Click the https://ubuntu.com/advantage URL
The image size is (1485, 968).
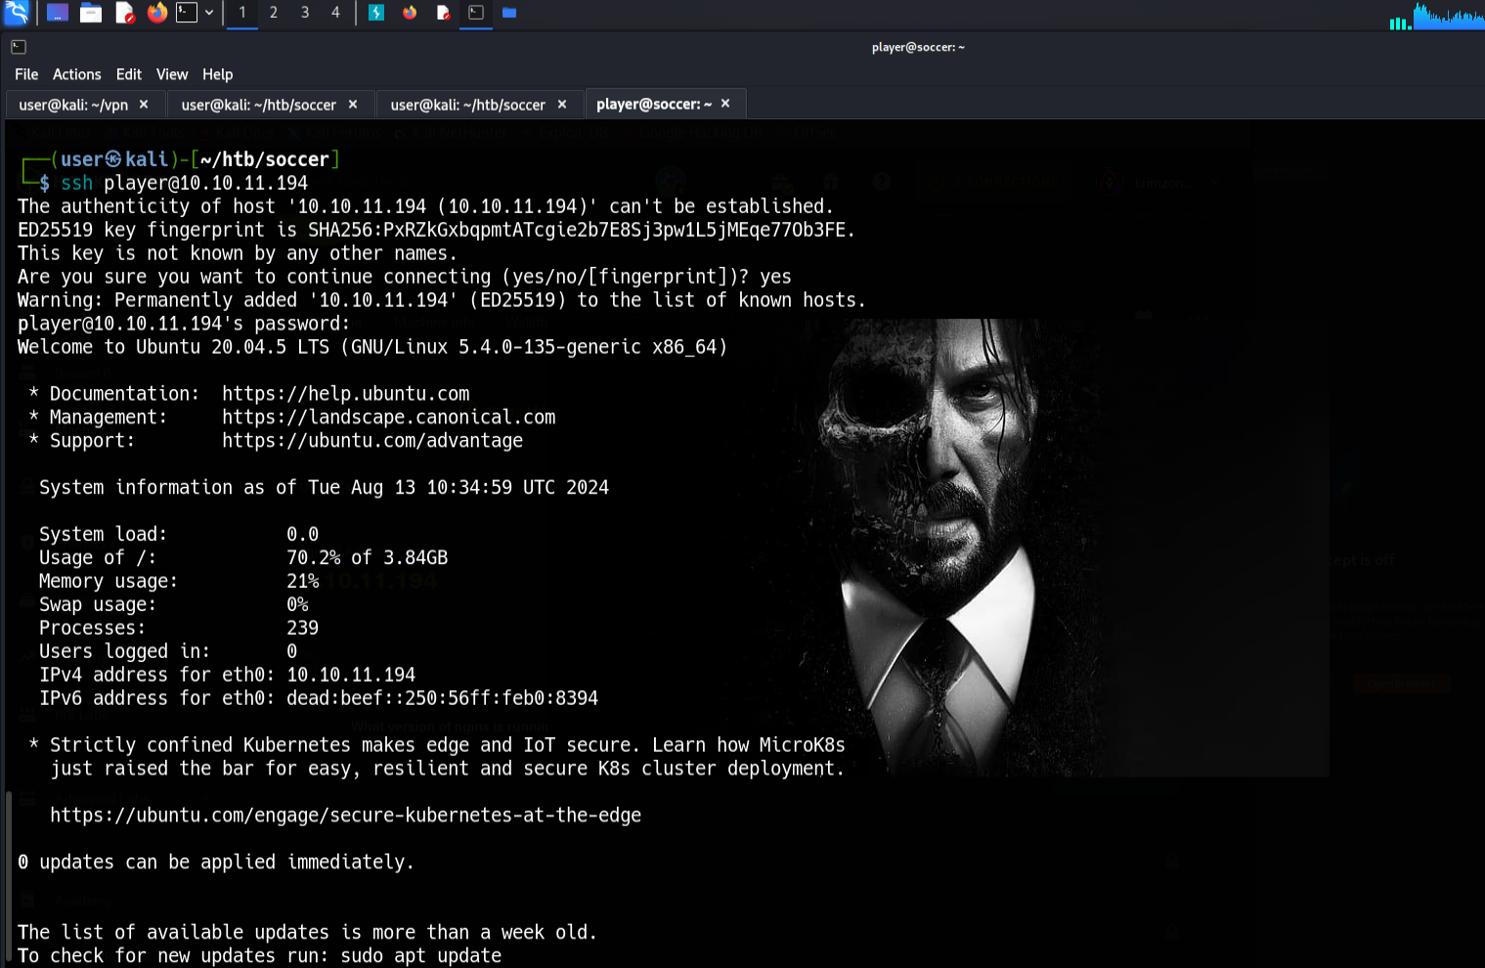tap(372, 441)
